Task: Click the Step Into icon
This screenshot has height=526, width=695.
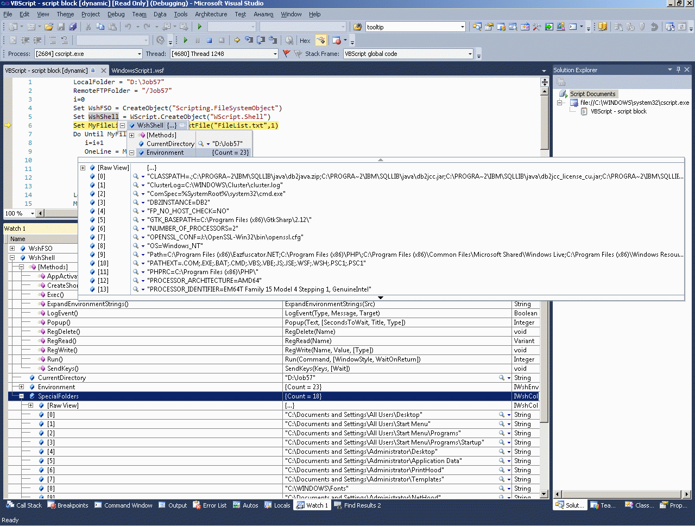Action: pos(249,40)
